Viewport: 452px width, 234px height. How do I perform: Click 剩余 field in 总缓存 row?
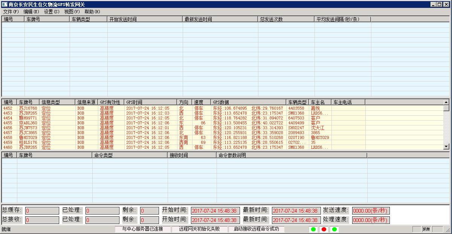tap(150, 211)
